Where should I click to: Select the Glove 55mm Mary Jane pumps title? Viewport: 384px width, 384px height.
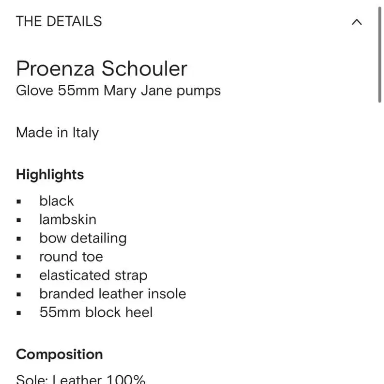pos(118,91)
